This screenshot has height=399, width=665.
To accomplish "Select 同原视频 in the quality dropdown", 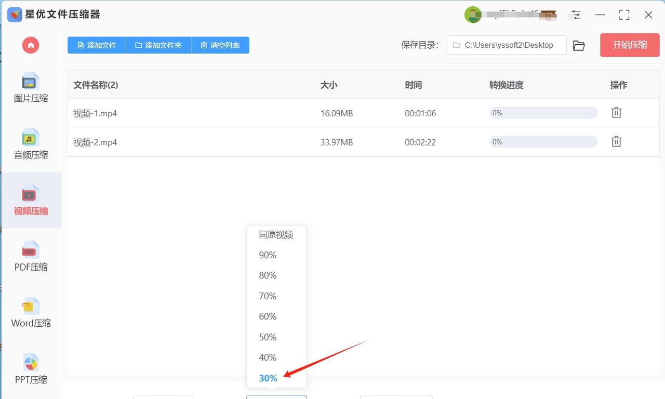I will click(x=276, y=235).
